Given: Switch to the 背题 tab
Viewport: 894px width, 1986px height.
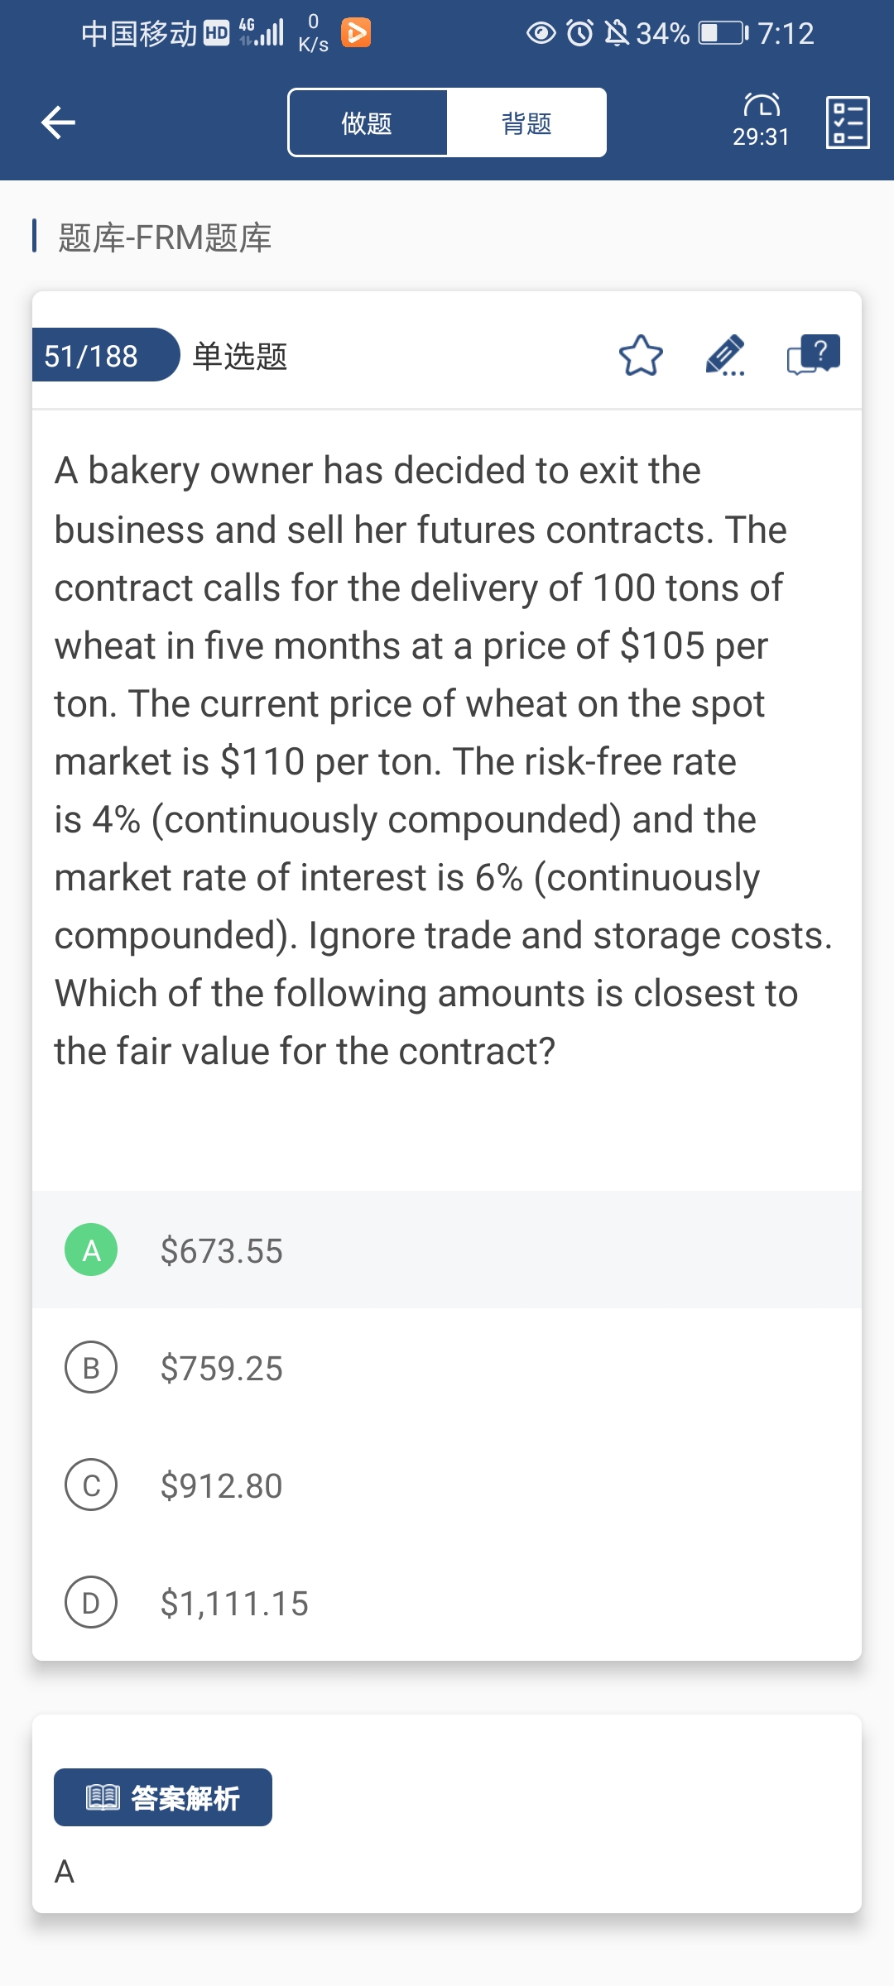Looking at the screenshot, I should pos(526,122).
